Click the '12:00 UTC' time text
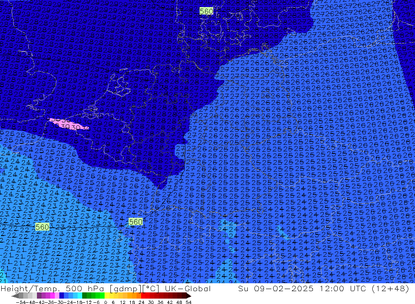 click(344, 288)
